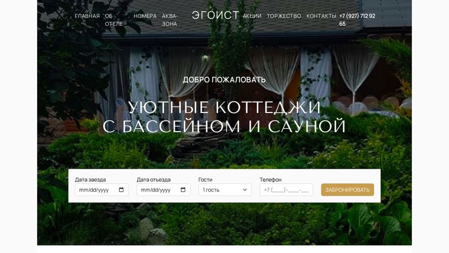
Task: Click the ЭГОИСТ logo
Action: 216,15
